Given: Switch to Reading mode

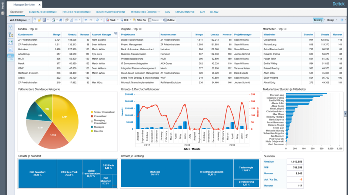Looking at the screenshot, I should [x=318, y=20].
